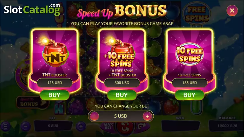The height and width of the screenshot is (137, 244).
Task: Buy 10 Free Spins plus TNT Booster
Action: tap(122, 95)
